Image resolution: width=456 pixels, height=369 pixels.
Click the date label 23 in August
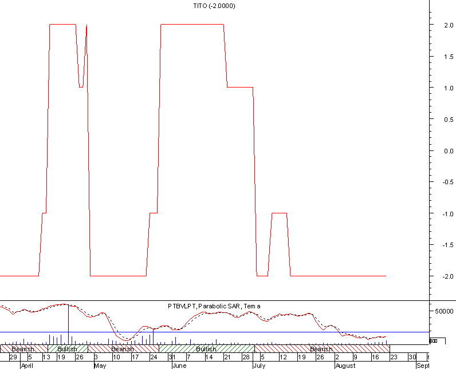pos(394,357)
